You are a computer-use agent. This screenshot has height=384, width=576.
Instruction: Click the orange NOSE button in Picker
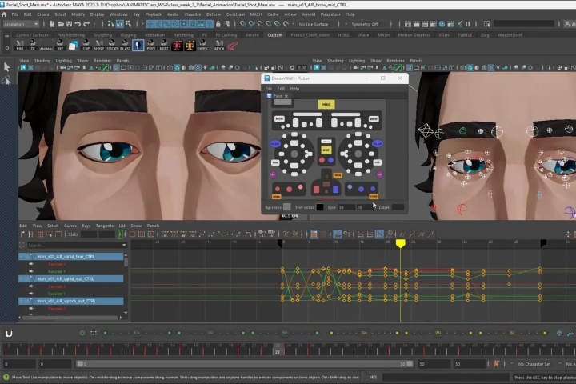[x=338, y=176]
